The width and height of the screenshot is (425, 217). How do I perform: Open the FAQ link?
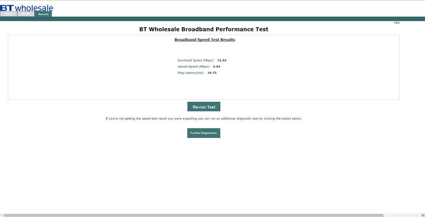396,23
